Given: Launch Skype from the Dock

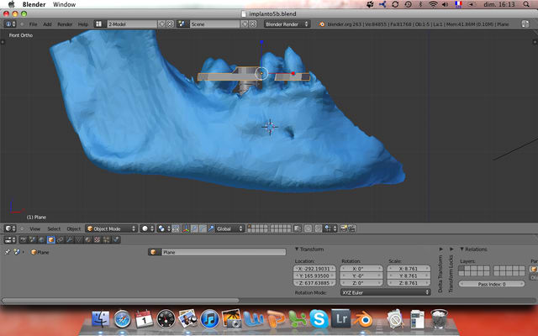Looking at the screenshot, I should click(x=318, y=319).
